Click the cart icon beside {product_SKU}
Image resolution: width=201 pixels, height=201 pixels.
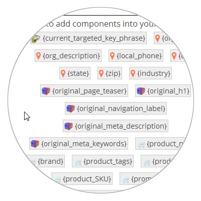57,179
